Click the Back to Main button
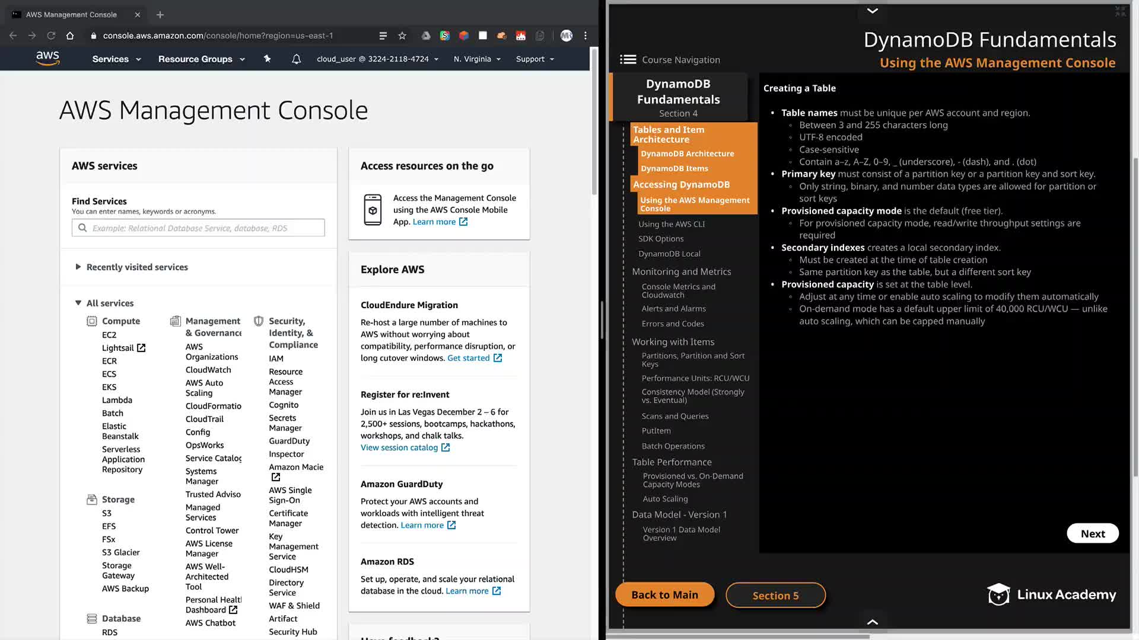This screenshot has height=640, width=1139. click(x=664, y=594)
